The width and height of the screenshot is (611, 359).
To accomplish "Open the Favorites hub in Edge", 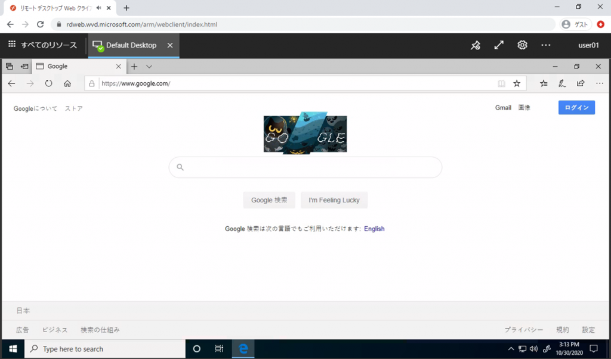I will (544, 83).
